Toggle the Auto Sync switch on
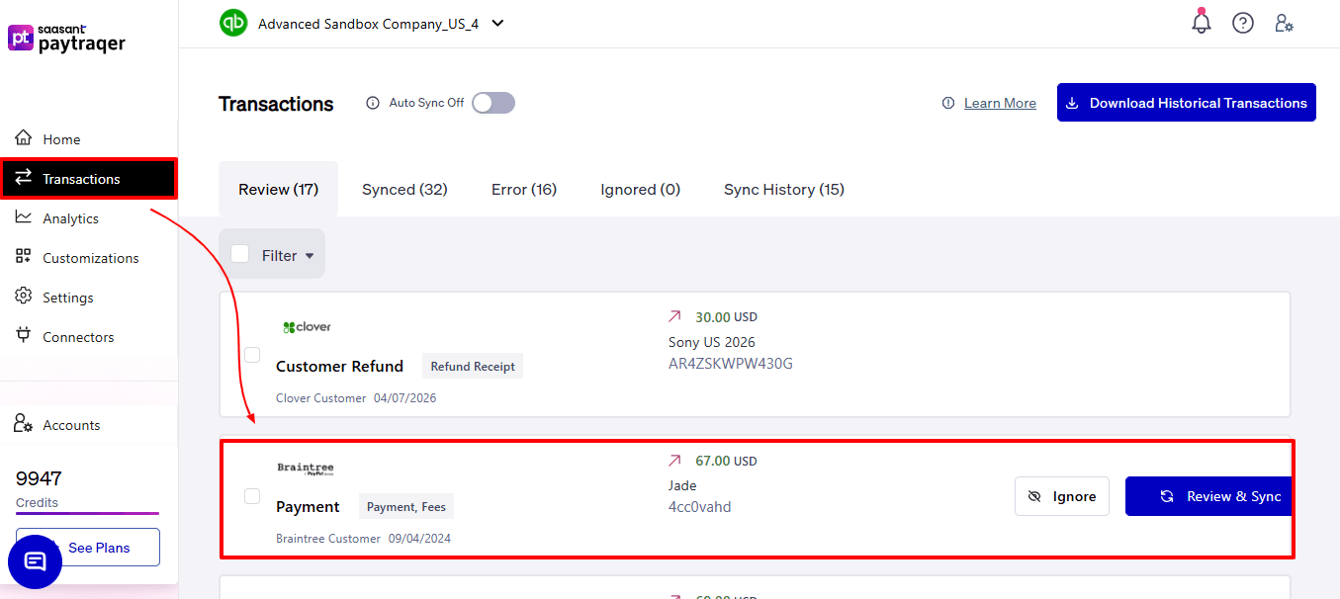The height and width of the screenshot is (599, 1340). coord(493,103)
